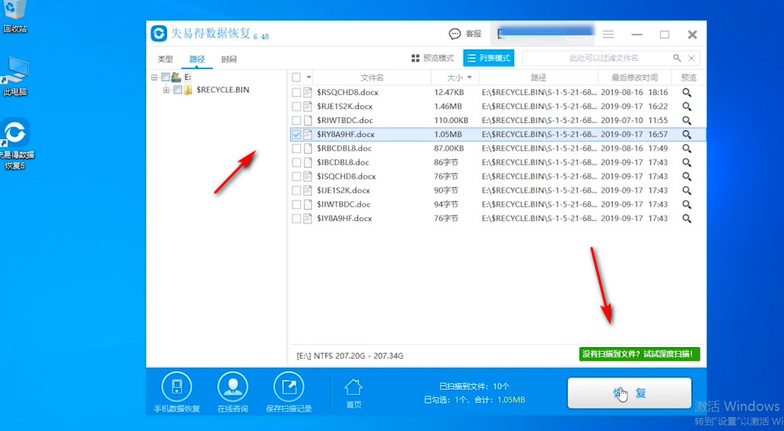Image resolution: width=784 pixels, height=431 pixels.
Task: Click the app logo in the title bar
Action: [x=159, y=34]
